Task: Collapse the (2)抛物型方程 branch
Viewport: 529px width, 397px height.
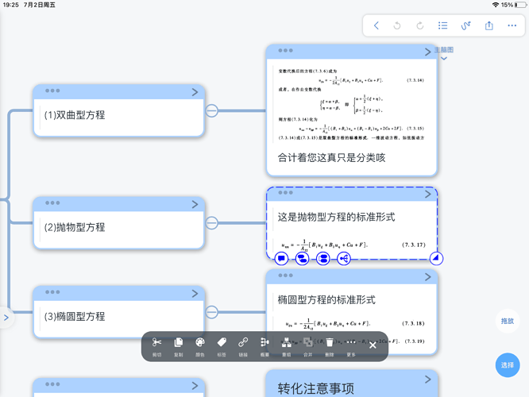Action: click(211, 223)
